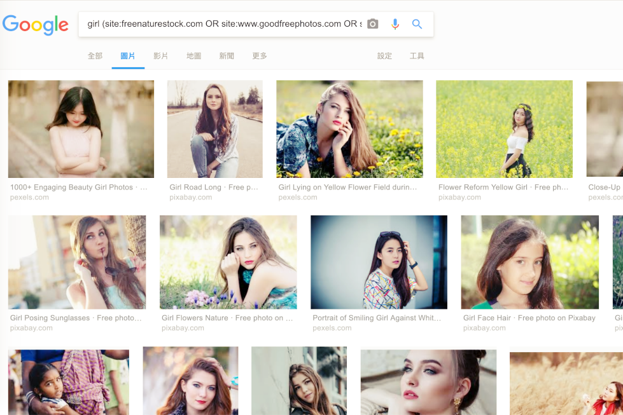This screenshot has width=623, height=415.
Task: Expand the 更多 (More) menu
Action: (259, 56)
